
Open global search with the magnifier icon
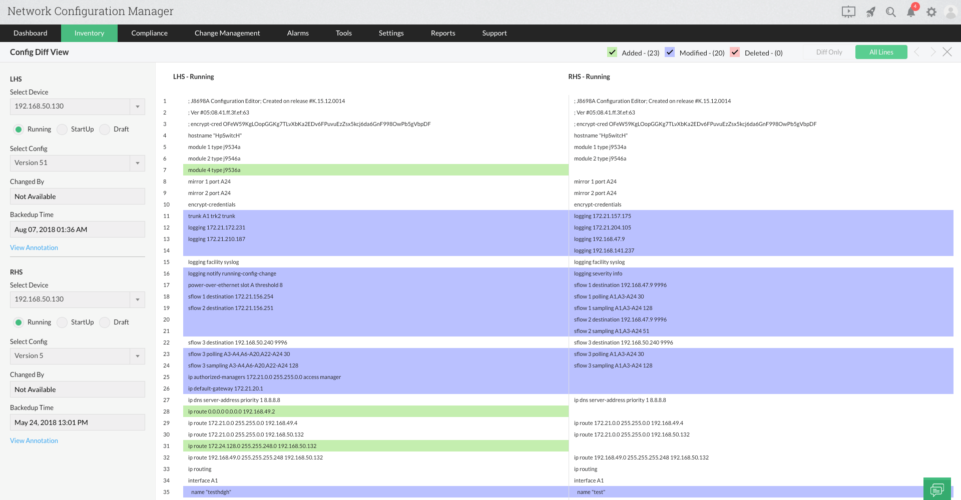click(891, 11)
